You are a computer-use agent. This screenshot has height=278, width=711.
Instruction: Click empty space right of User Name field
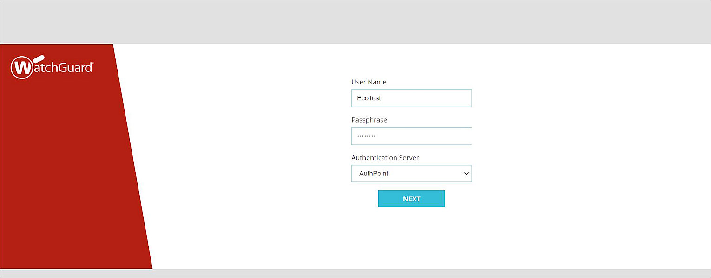click(581, 98)
